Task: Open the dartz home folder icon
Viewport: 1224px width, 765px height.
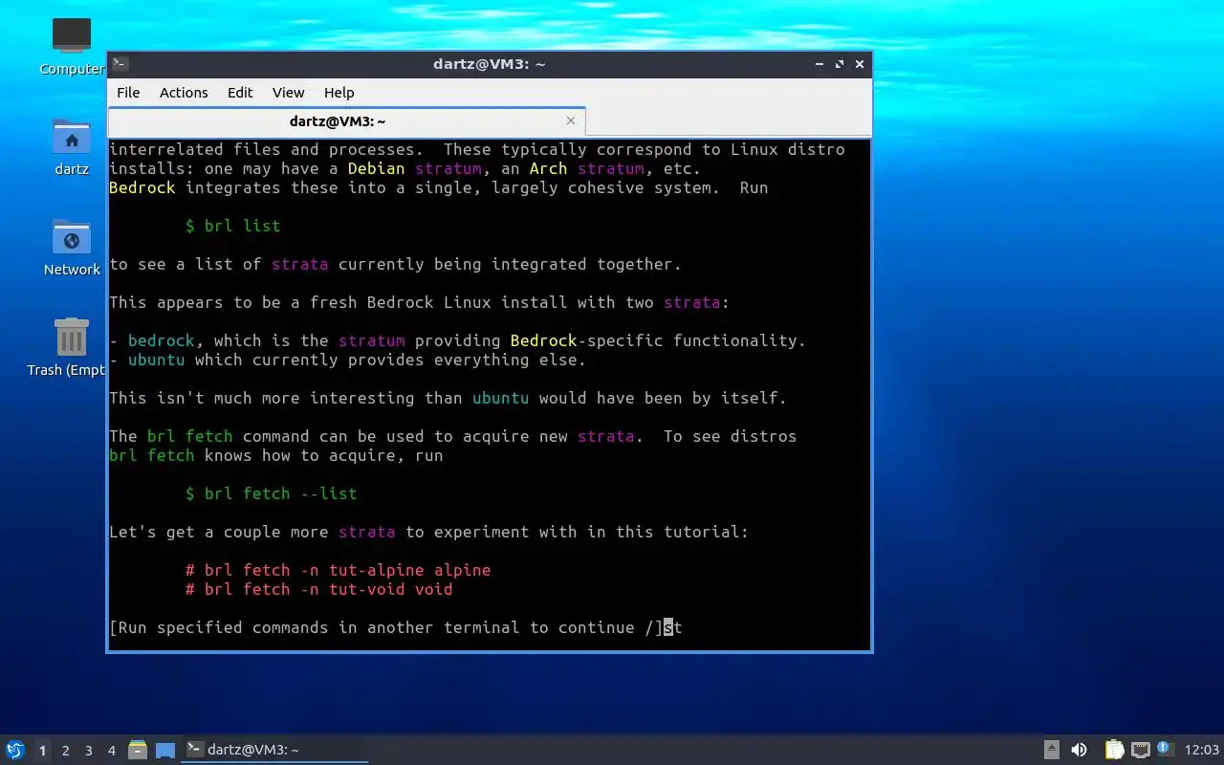Action: click(x=72, y=147)
